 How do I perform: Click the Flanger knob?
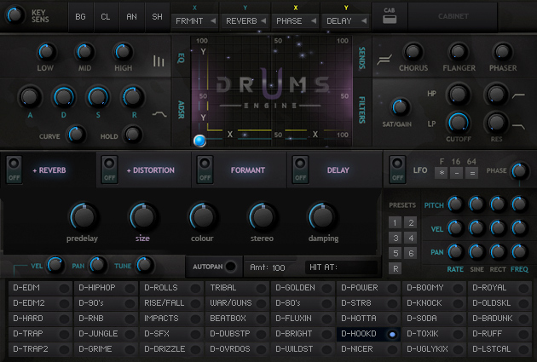click(459, 52)
